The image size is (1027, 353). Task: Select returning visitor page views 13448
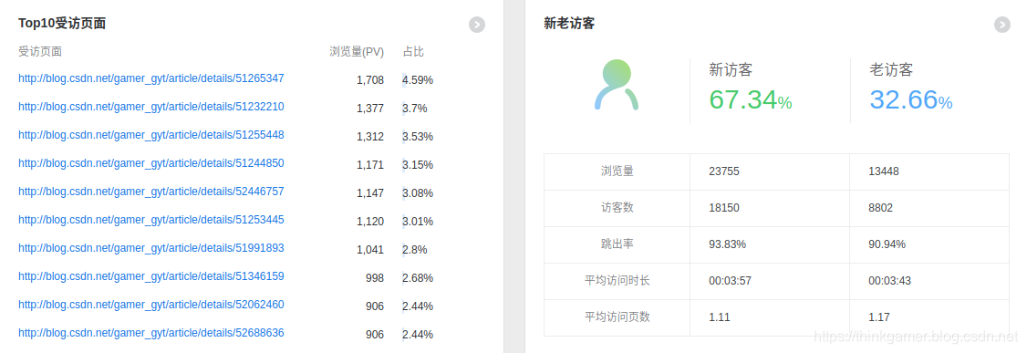tap(884, 171)
